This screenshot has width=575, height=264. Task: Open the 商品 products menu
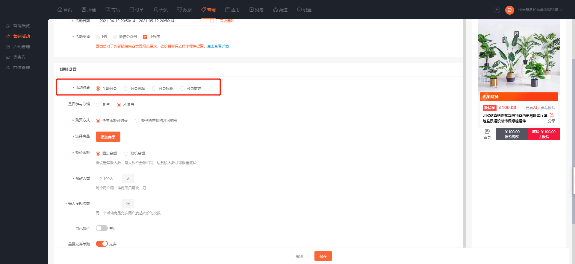coord(112,10)
